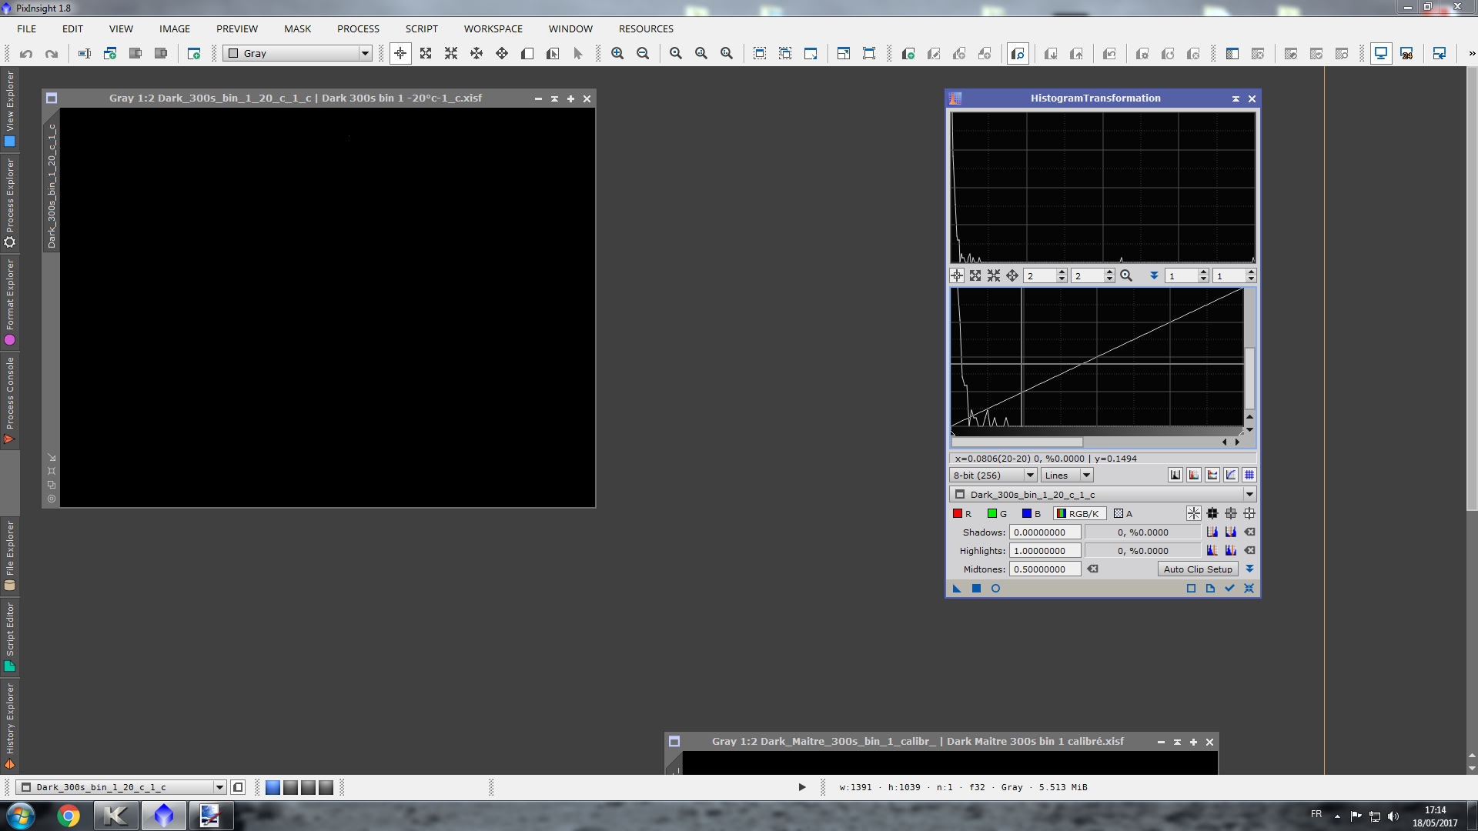Image resolution: width=1478 pixels, height=831 pixels.
Task: Click the Auto Clip Setup button
Action: 1197,569
